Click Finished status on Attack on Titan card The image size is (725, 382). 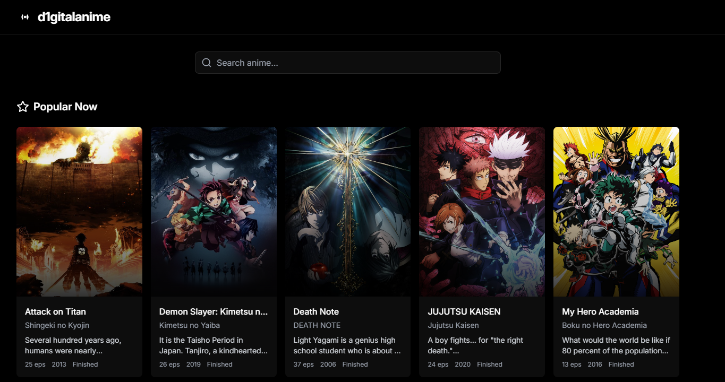point(86,364)
